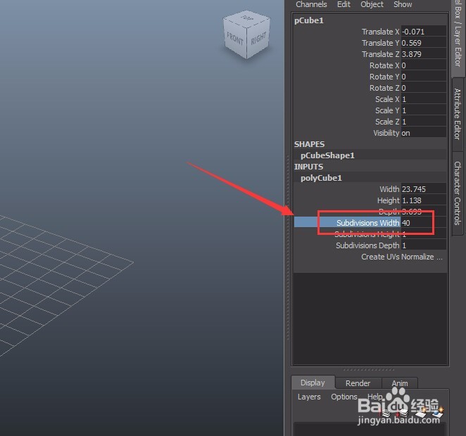The image size is (466, 436).
Task: Click the Scale Z value field
Action: [424, 122]
